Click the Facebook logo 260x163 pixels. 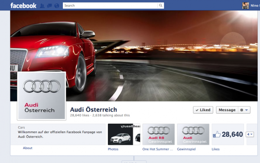tap(23, 6)
